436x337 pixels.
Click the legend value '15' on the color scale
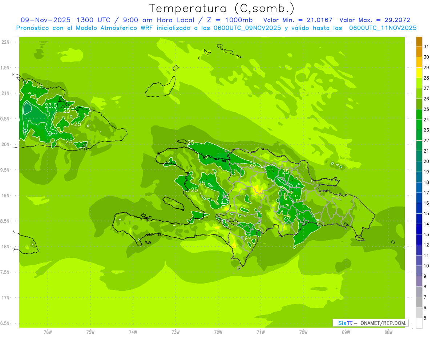pyautogui.click(x=427, y=213)
